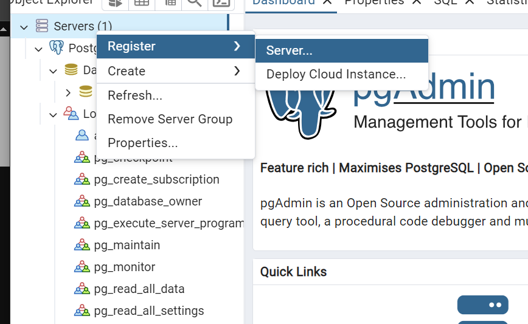
Task: Click the pg_database_owner group role icon
Action: [x=82, y=201]
